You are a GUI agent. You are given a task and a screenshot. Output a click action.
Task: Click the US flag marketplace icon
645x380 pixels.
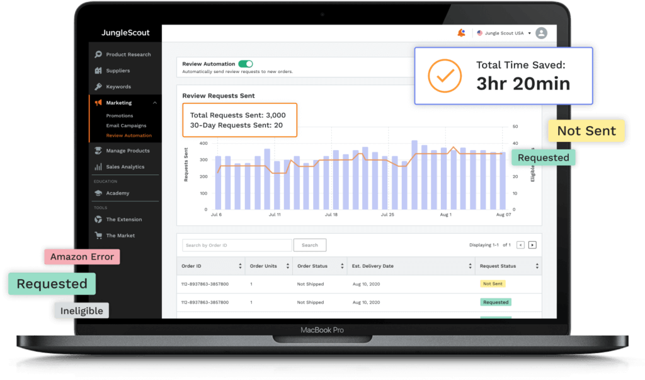tap(479, 33)
